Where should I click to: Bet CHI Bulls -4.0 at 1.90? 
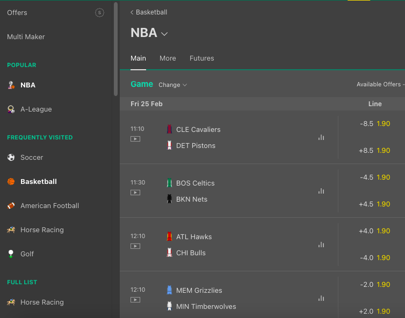tap(375, 258)
